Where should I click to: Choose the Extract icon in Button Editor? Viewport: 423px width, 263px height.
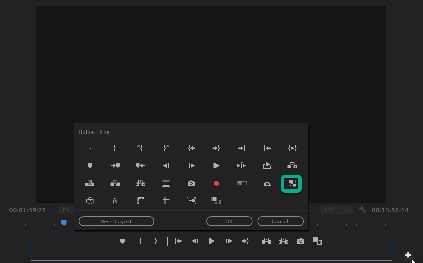[140, 183]
